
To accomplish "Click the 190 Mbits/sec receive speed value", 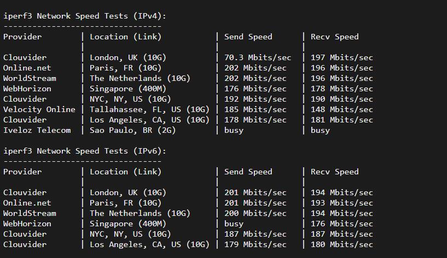I will [x=342, y=99].
